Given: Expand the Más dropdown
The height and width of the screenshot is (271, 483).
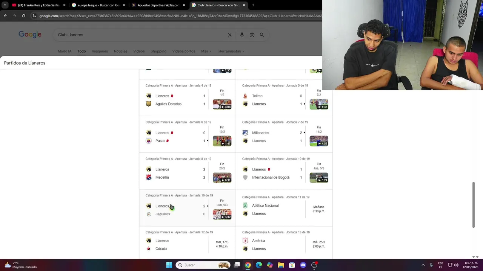Looking at the screenshot, I should click(x=206, y=51).
